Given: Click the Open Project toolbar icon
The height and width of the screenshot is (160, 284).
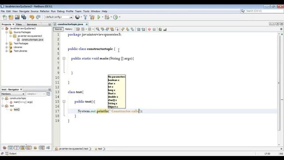Looking at the screenshot, I should [17, 17].
